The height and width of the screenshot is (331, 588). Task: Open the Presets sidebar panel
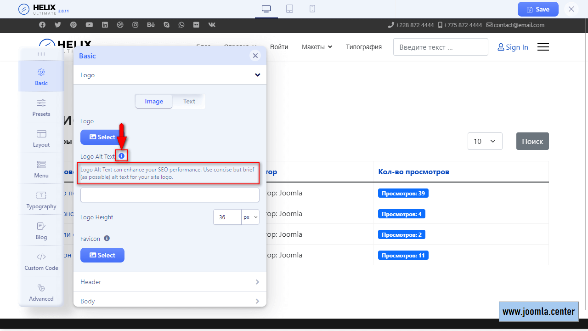coord(41,107)
